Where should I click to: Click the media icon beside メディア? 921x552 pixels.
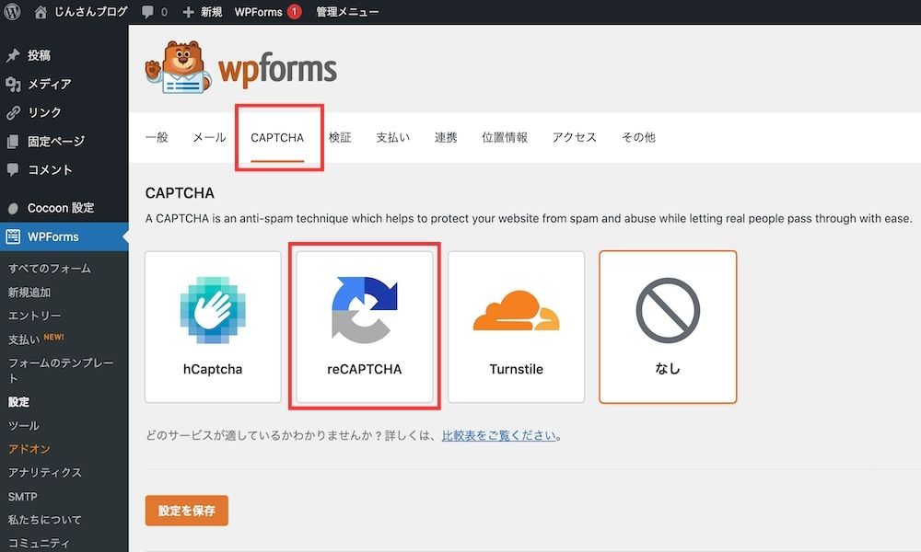tap(13, 84)
